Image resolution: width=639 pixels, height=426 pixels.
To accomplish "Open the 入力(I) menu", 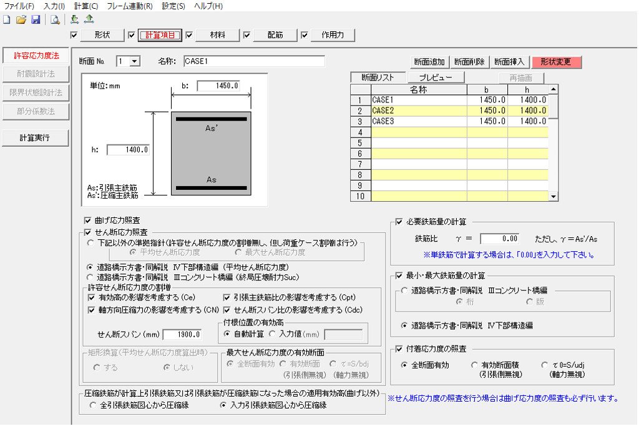I will pyautogui.click(x=54, y=6).
